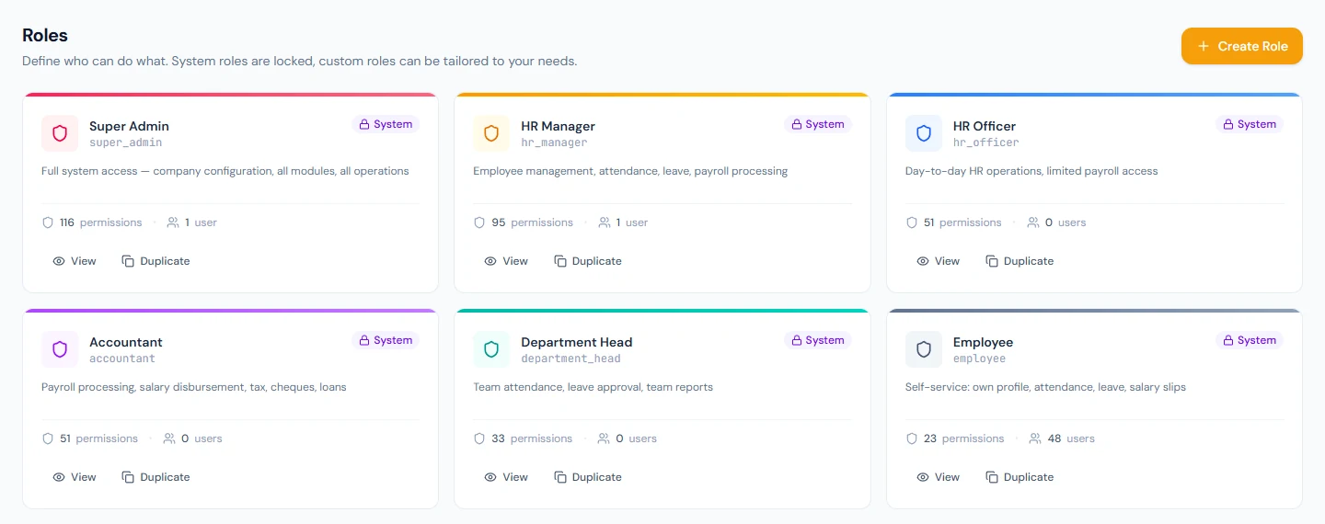Click the department_head slug text

tap(571, 359)
